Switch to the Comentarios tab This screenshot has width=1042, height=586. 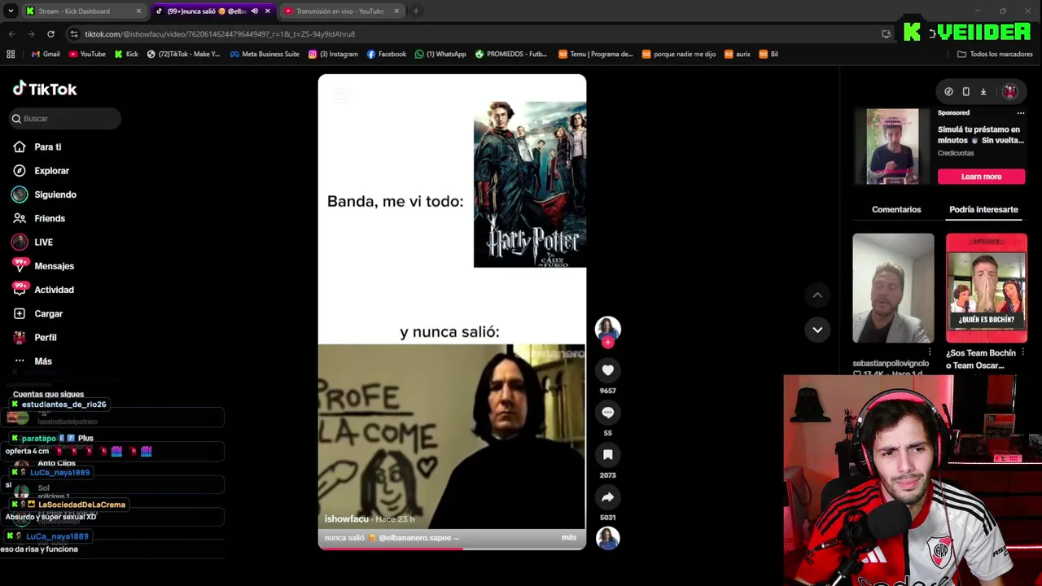tap(896, 209)
